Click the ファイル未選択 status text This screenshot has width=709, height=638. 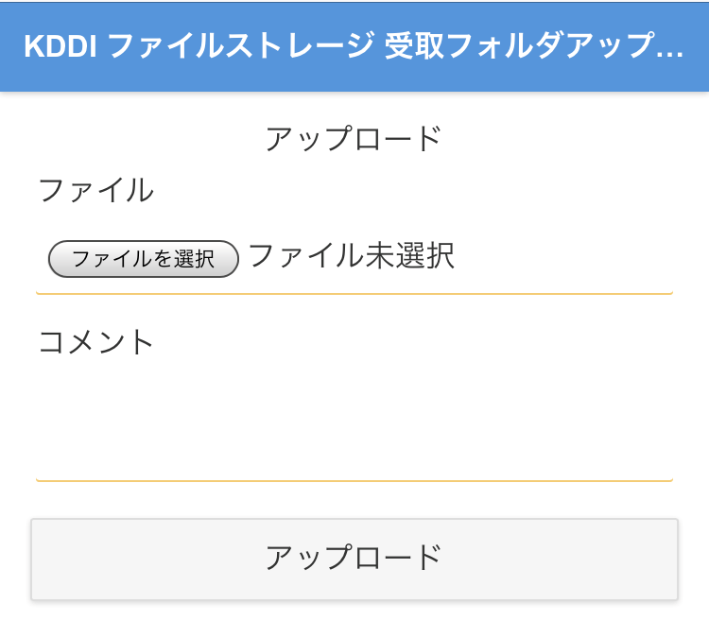coord(351,255)
